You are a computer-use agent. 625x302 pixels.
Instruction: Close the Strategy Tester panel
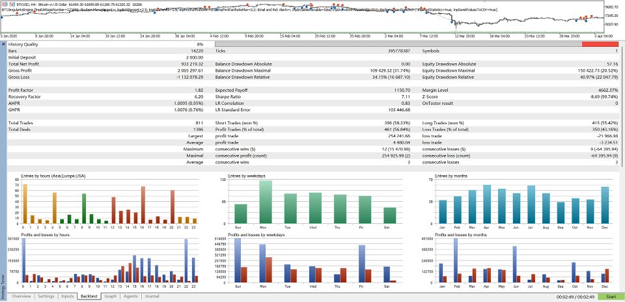(3, 44)
